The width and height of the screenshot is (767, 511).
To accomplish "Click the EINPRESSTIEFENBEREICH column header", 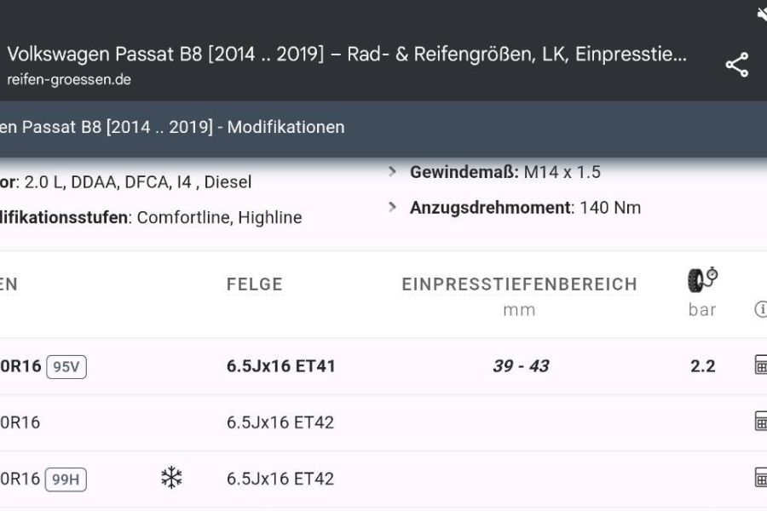I will pyautogui.click(x=521, y=284).
